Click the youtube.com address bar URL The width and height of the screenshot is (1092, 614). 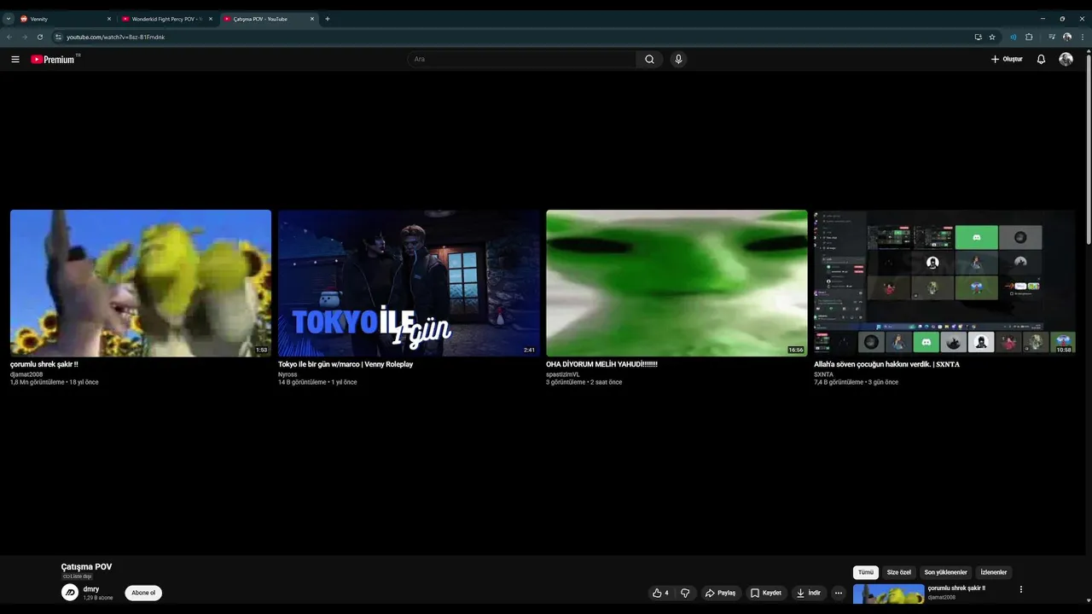116,38
